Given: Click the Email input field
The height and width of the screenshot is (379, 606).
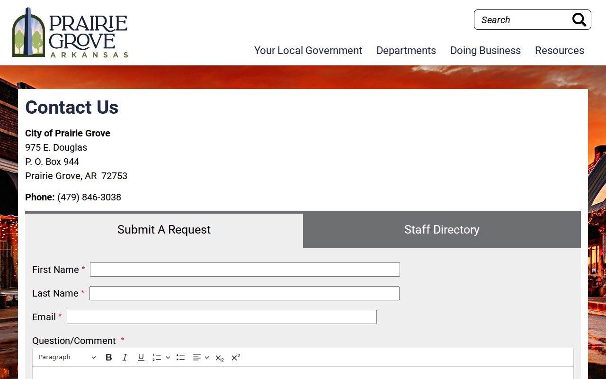Looking at the screenshot, I should 222,317.
